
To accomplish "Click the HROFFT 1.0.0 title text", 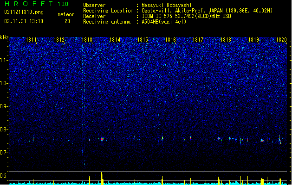I will click(37, 4).
